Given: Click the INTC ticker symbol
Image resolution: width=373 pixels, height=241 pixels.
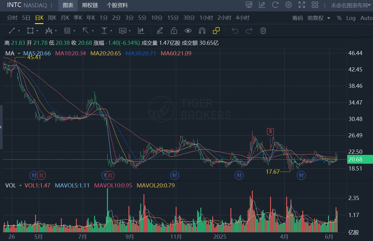Looking at the screenshot, I should click(14, 5).
